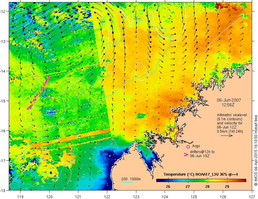
Task: Click the 0.5m/s velocity scale arrow
Action: (227, 135)
